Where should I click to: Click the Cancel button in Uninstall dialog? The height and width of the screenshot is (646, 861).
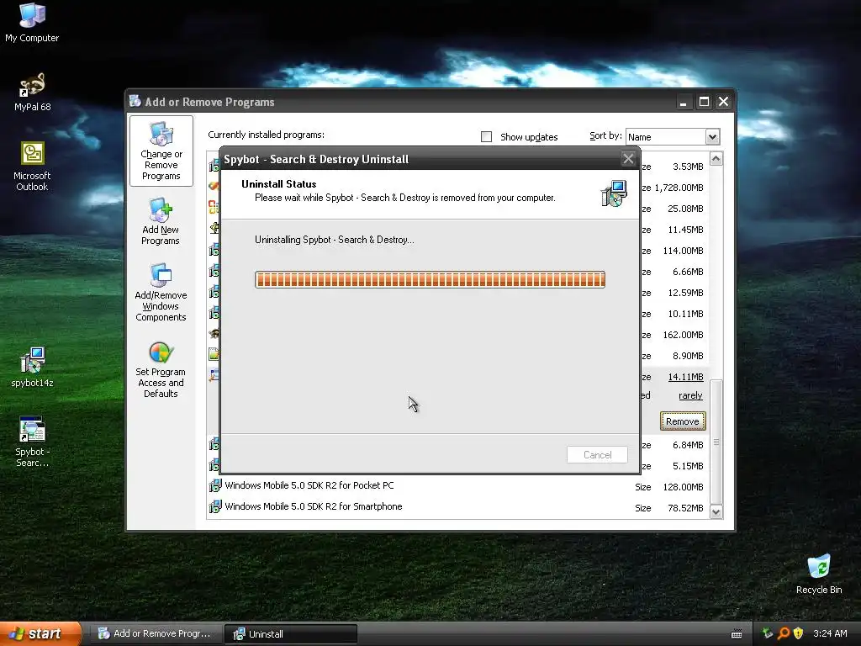click(x=598, y=455)
